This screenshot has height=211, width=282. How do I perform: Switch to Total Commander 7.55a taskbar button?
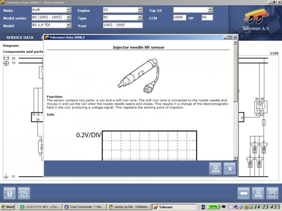pyautogui.click(x=85, y=207)
